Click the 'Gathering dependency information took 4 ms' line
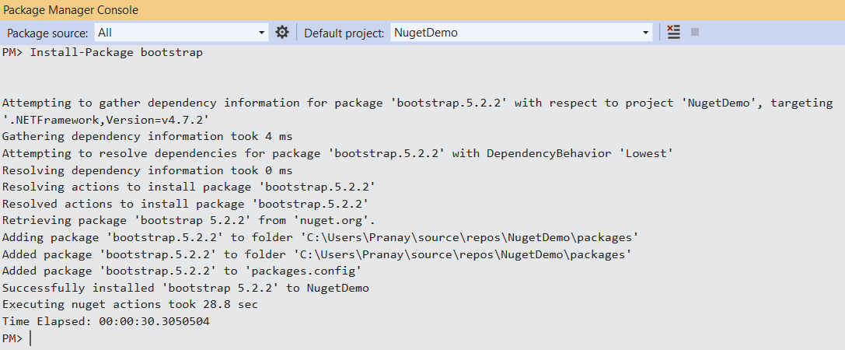This screenshot has width=845, height=350. (x=147, y=136)
